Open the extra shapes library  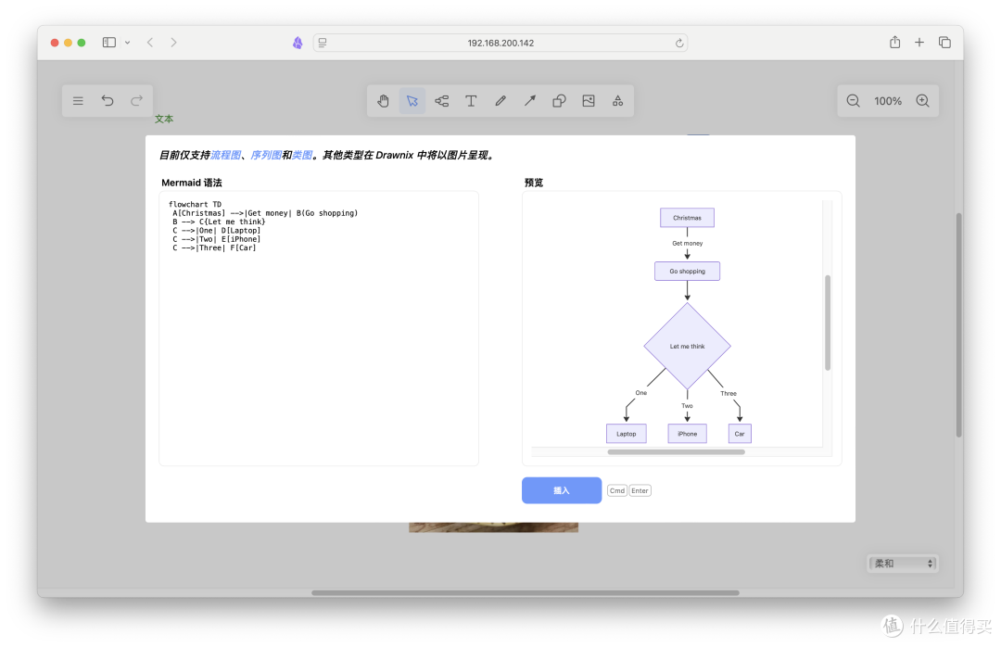pos(617,100)
